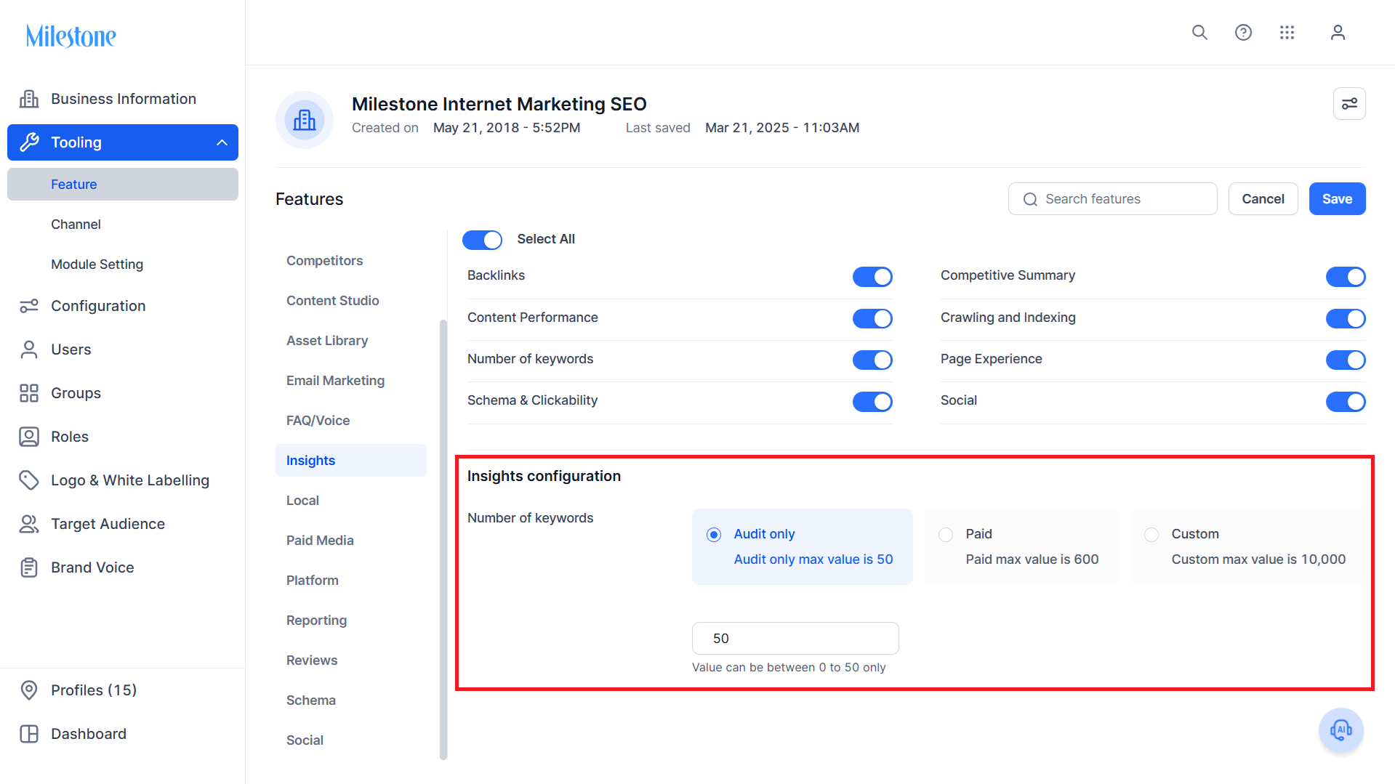Disable the Content Performance toggle

pos(872,318)
